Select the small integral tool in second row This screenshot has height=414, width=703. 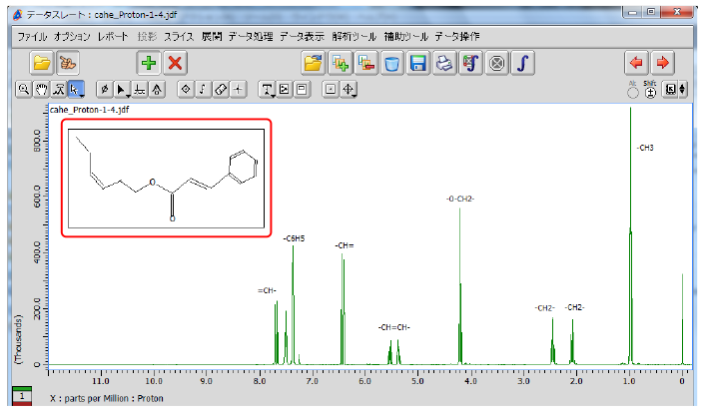coord(203,90)
